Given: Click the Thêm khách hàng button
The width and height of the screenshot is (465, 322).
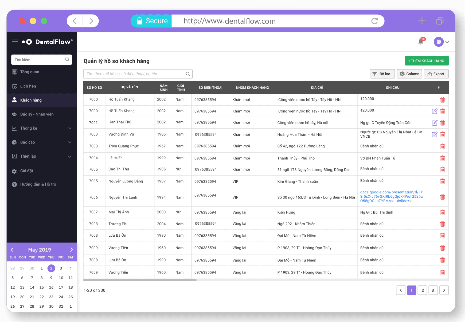Looking at the screenshot, I should [427, 61].
